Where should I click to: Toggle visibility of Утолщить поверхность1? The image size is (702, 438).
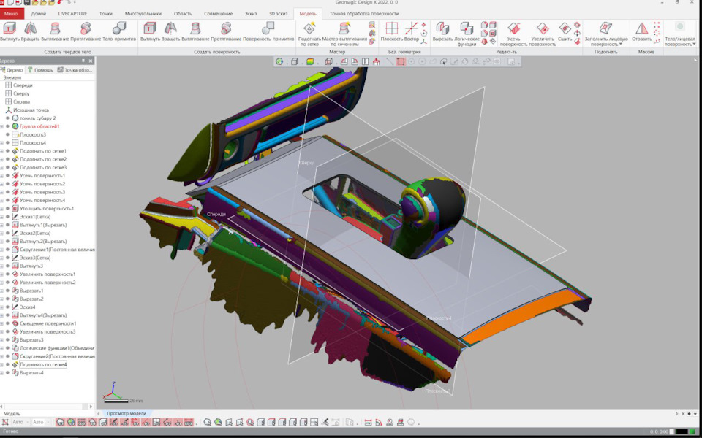pyautogui.click(x=7, y=208)
